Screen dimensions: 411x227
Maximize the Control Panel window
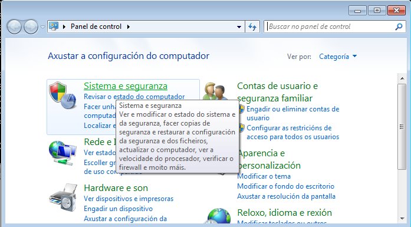(x=377, y=11)
